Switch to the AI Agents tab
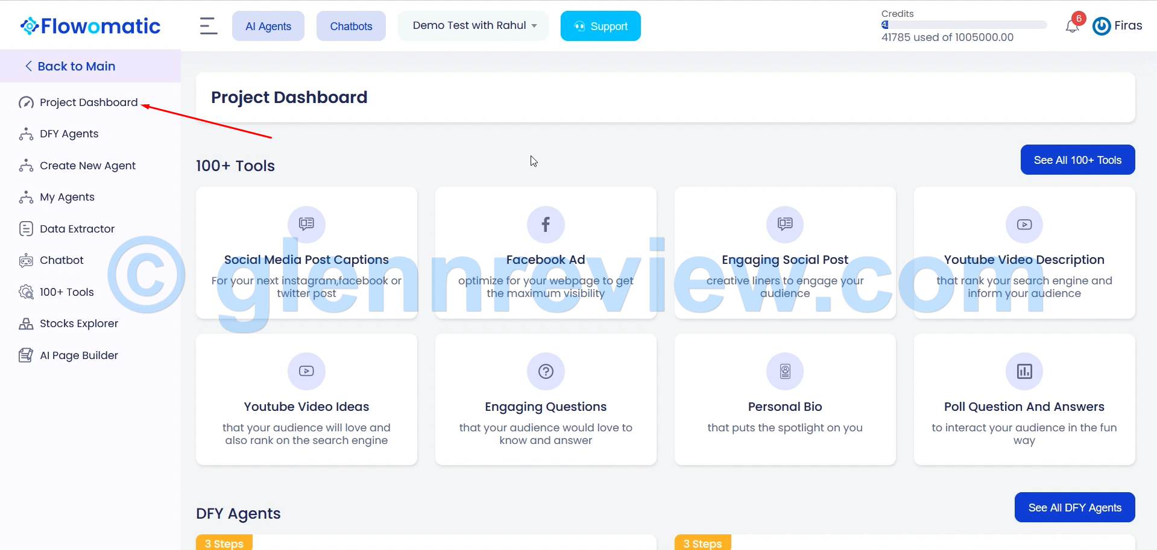 (268, 26)
